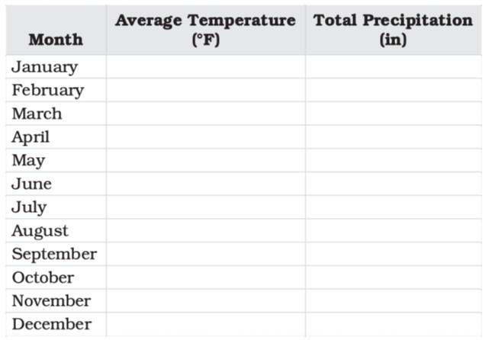Select the November row label
Viewport: 486px width, 340px height.
coord(51,301)
